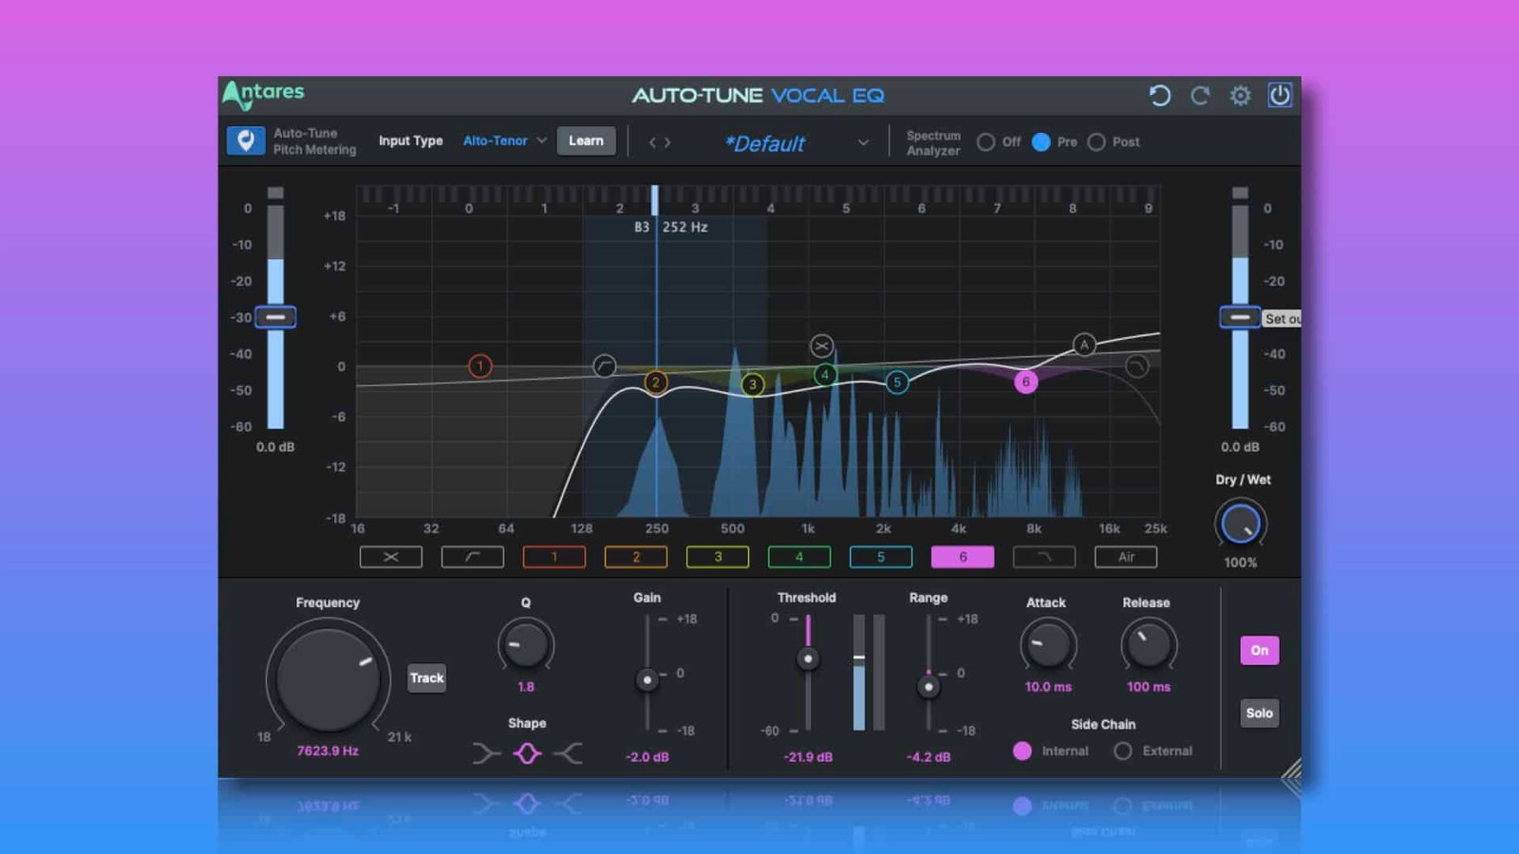Select the high-pass filter node on graph
Screen dimensions: 1519x854
click(604, 365)
